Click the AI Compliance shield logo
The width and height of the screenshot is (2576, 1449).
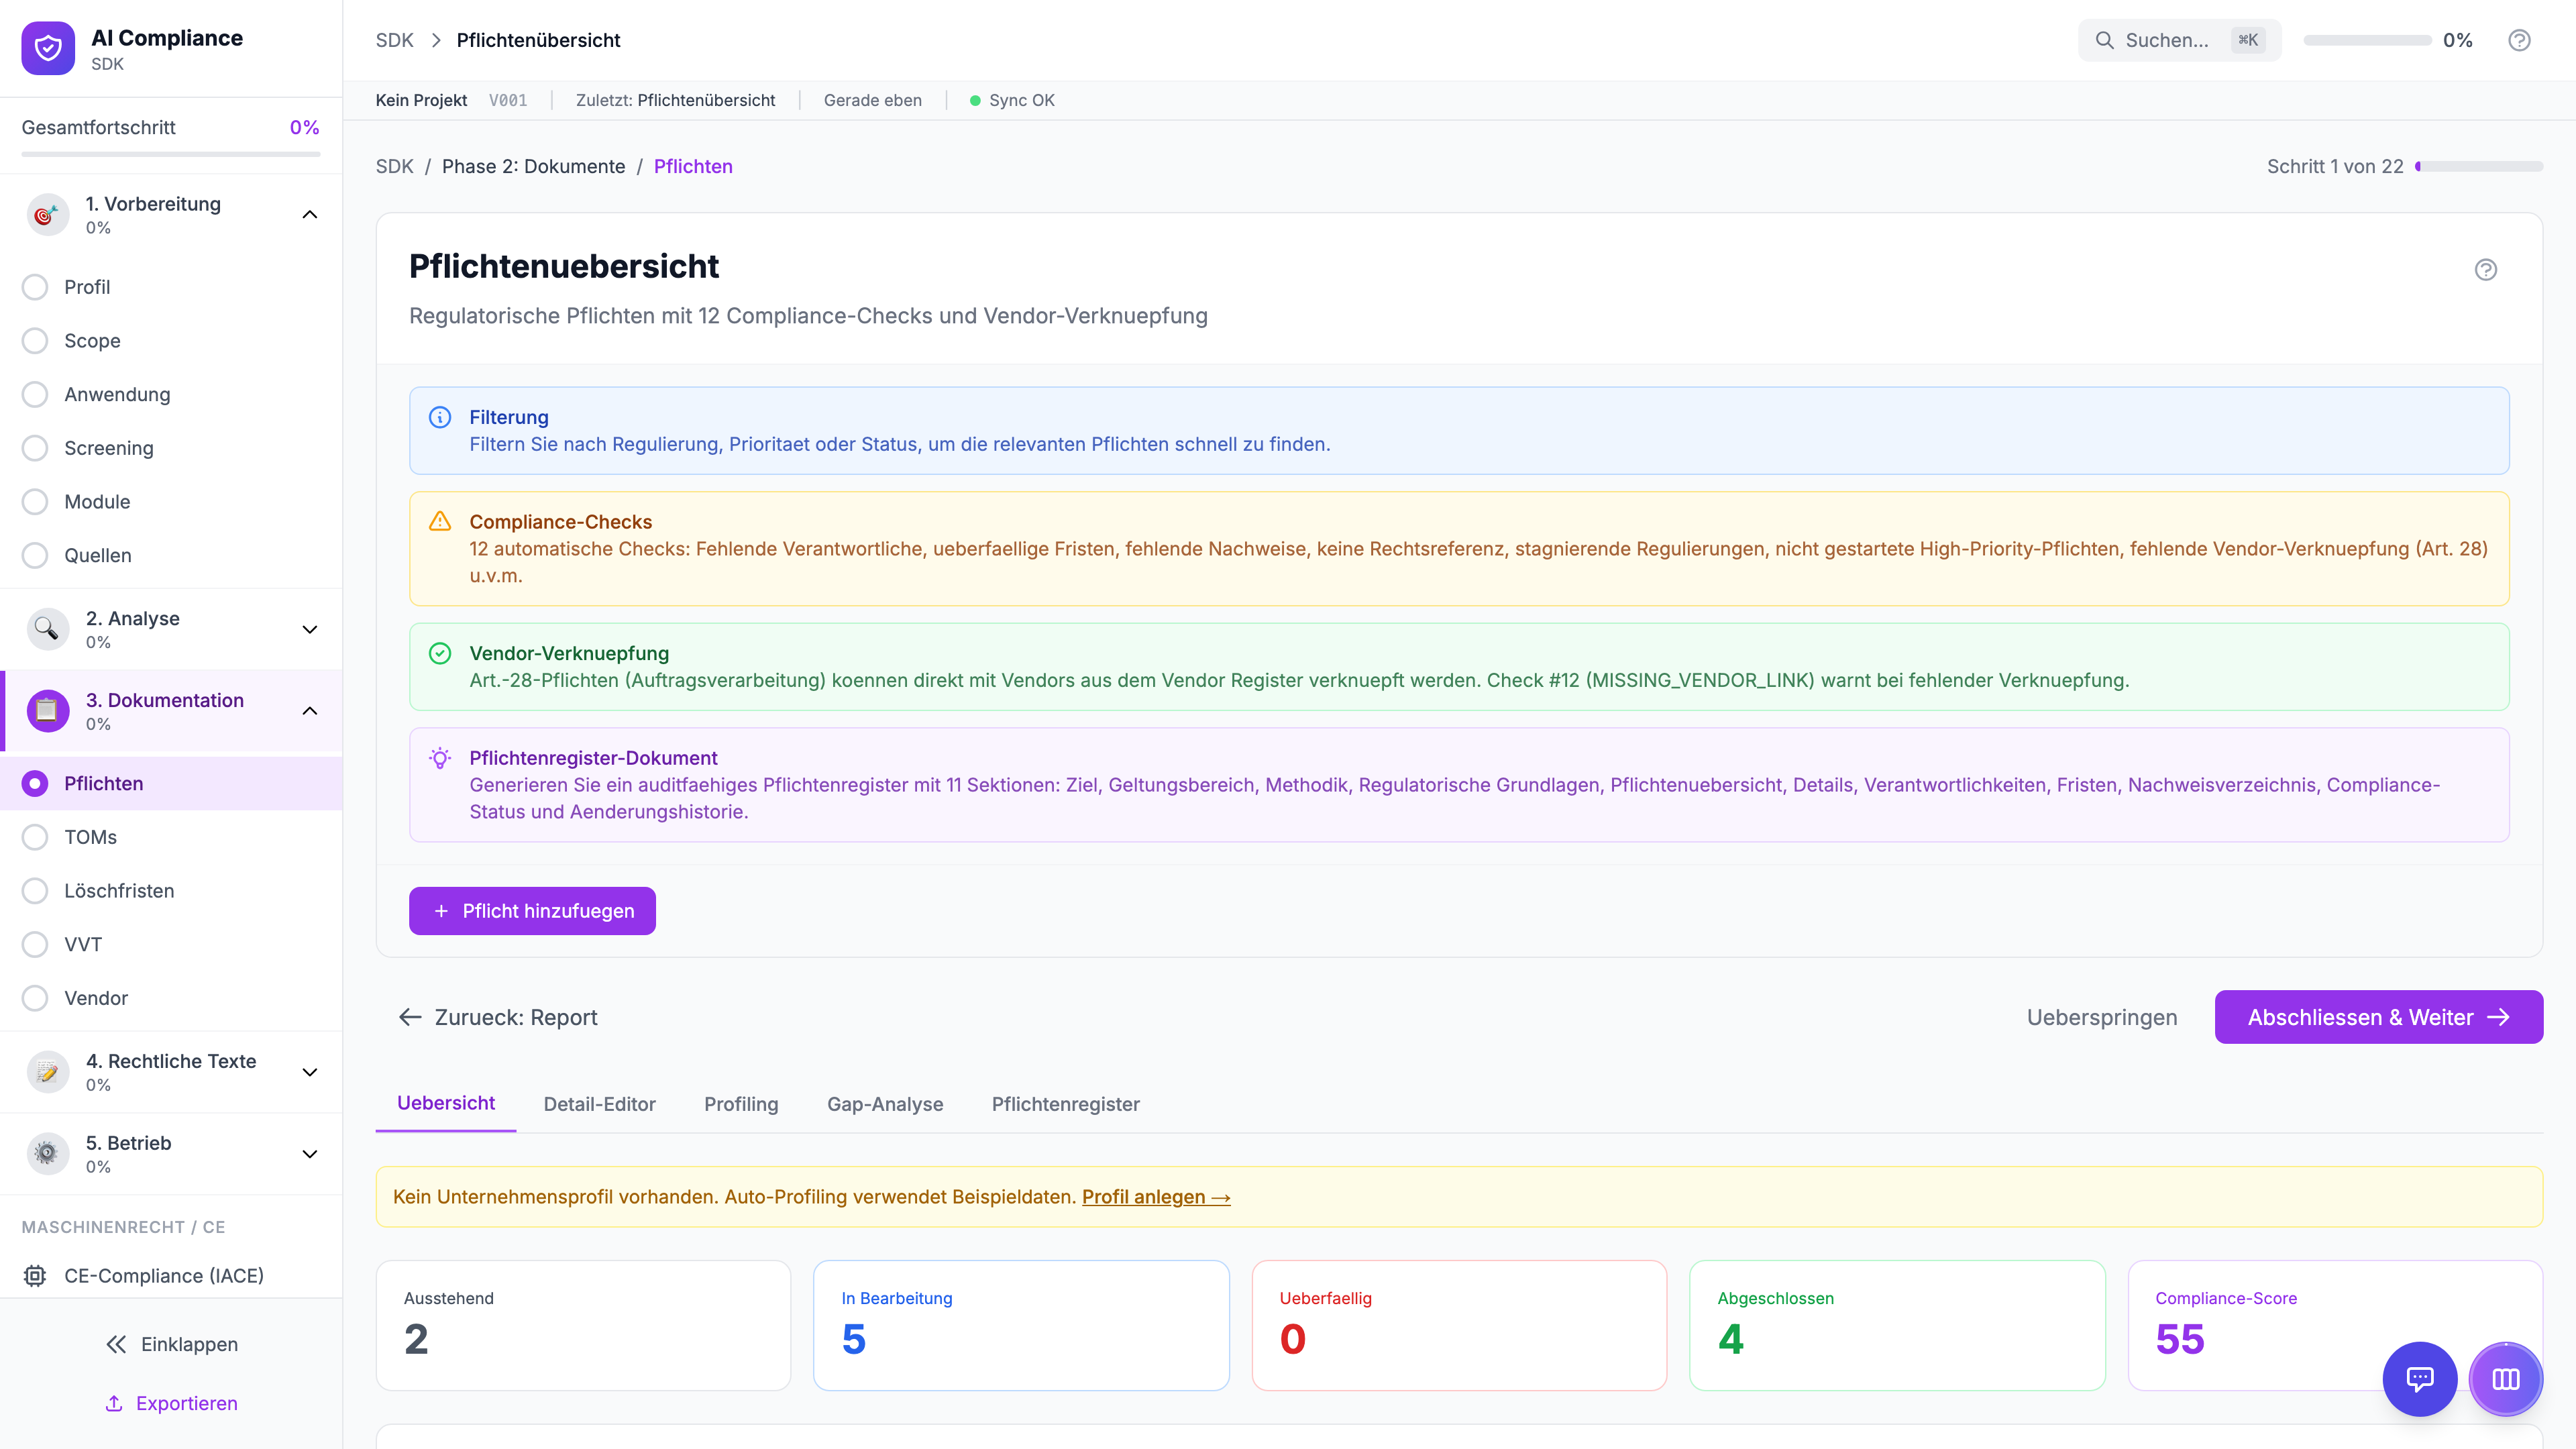pos(48,48)
